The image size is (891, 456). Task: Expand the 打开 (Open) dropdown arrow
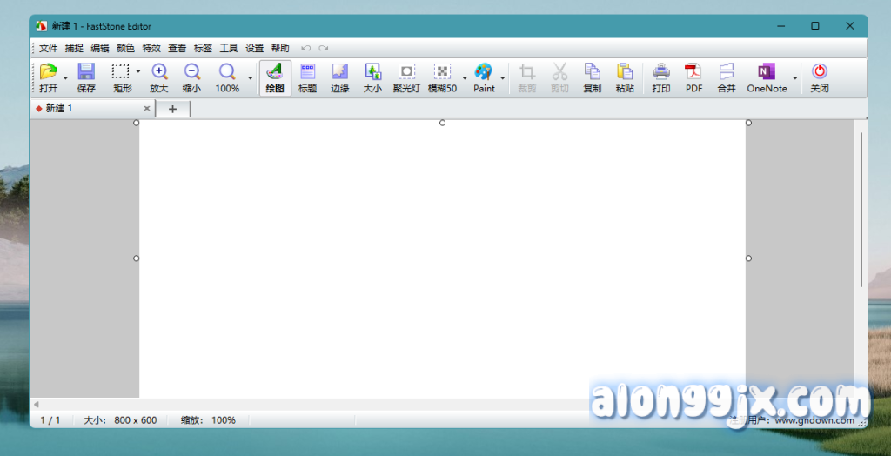pos(65,78)
